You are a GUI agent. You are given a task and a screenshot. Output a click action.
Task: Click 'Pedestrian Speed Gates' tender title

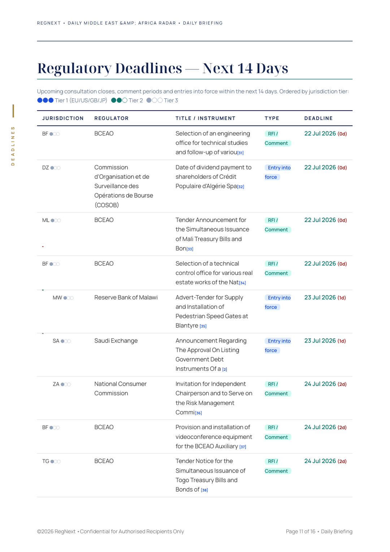pyautogui.click(x=212, y=312)
